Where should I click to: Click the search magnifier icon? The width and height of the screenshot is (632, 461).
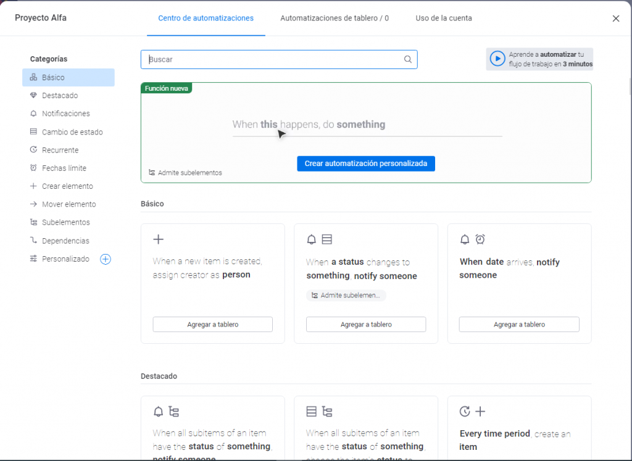[x=407, y=60]
